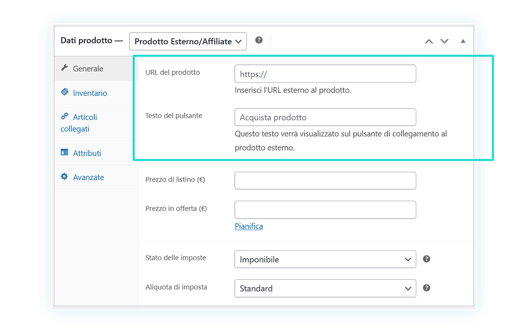Screen dimensions: 530x333
Task: Click the hint 'Inserisci l'URL esterno al prodotto.'
Action: point(293,90)
